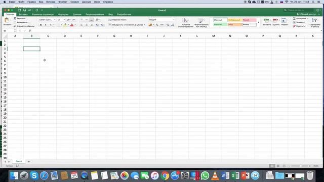Click the increase indent icon
The width and height of the screenshot is (324, 182).
(x=102, y=25)
